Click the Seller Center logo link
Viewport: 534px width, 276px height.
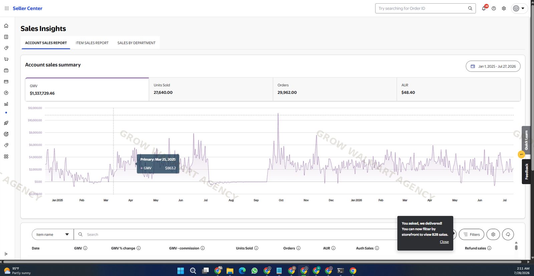(x=27, y=8)
